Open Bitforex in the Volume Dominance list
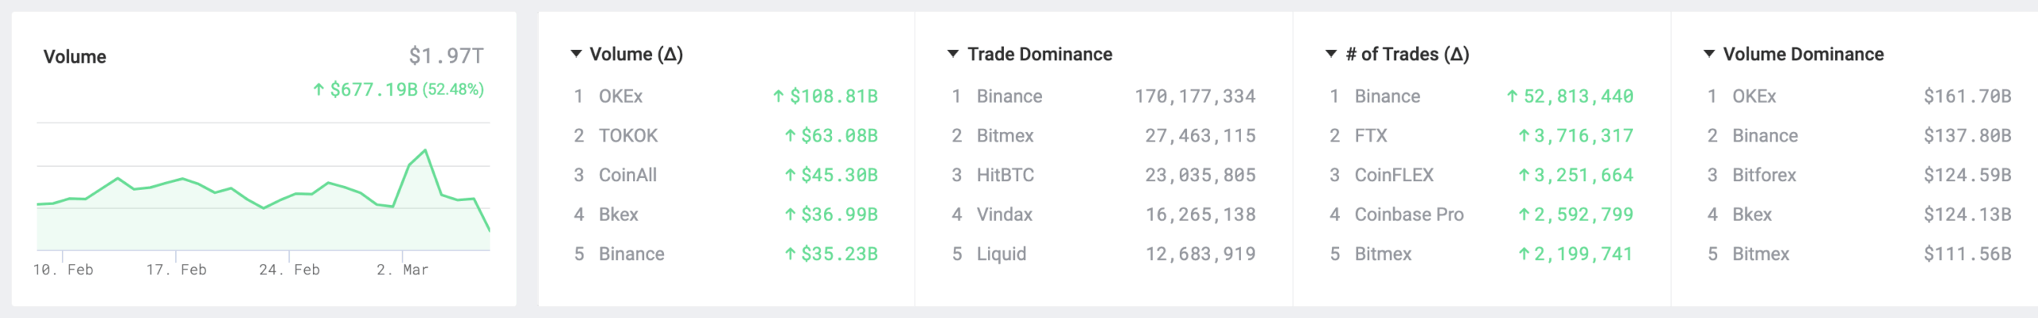The height and width of the screenshot is (318, 2038). tap(1764, 175)
